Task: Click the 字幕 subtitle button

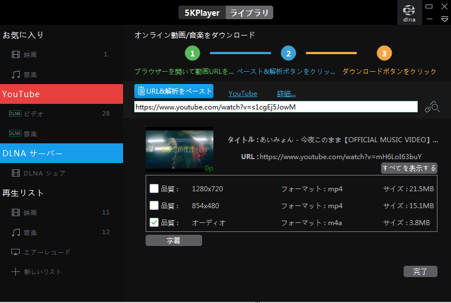Action: click(173, 240)
